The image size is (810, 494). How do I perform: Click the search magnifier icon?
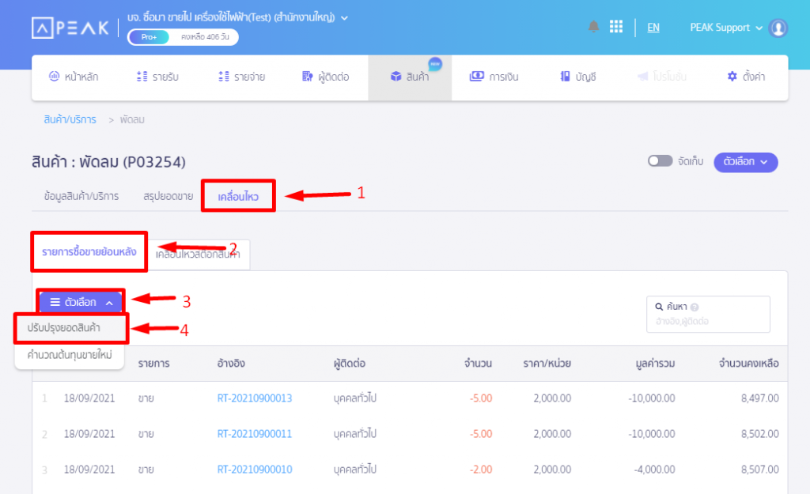[659, 307]
